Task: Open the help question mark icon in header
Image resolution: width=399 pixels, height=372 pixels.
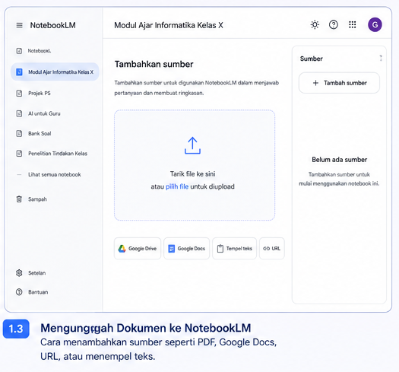Action: point(334,24)
